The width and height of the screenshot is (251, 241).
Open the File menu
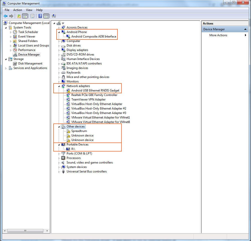(x=7, y=10)
